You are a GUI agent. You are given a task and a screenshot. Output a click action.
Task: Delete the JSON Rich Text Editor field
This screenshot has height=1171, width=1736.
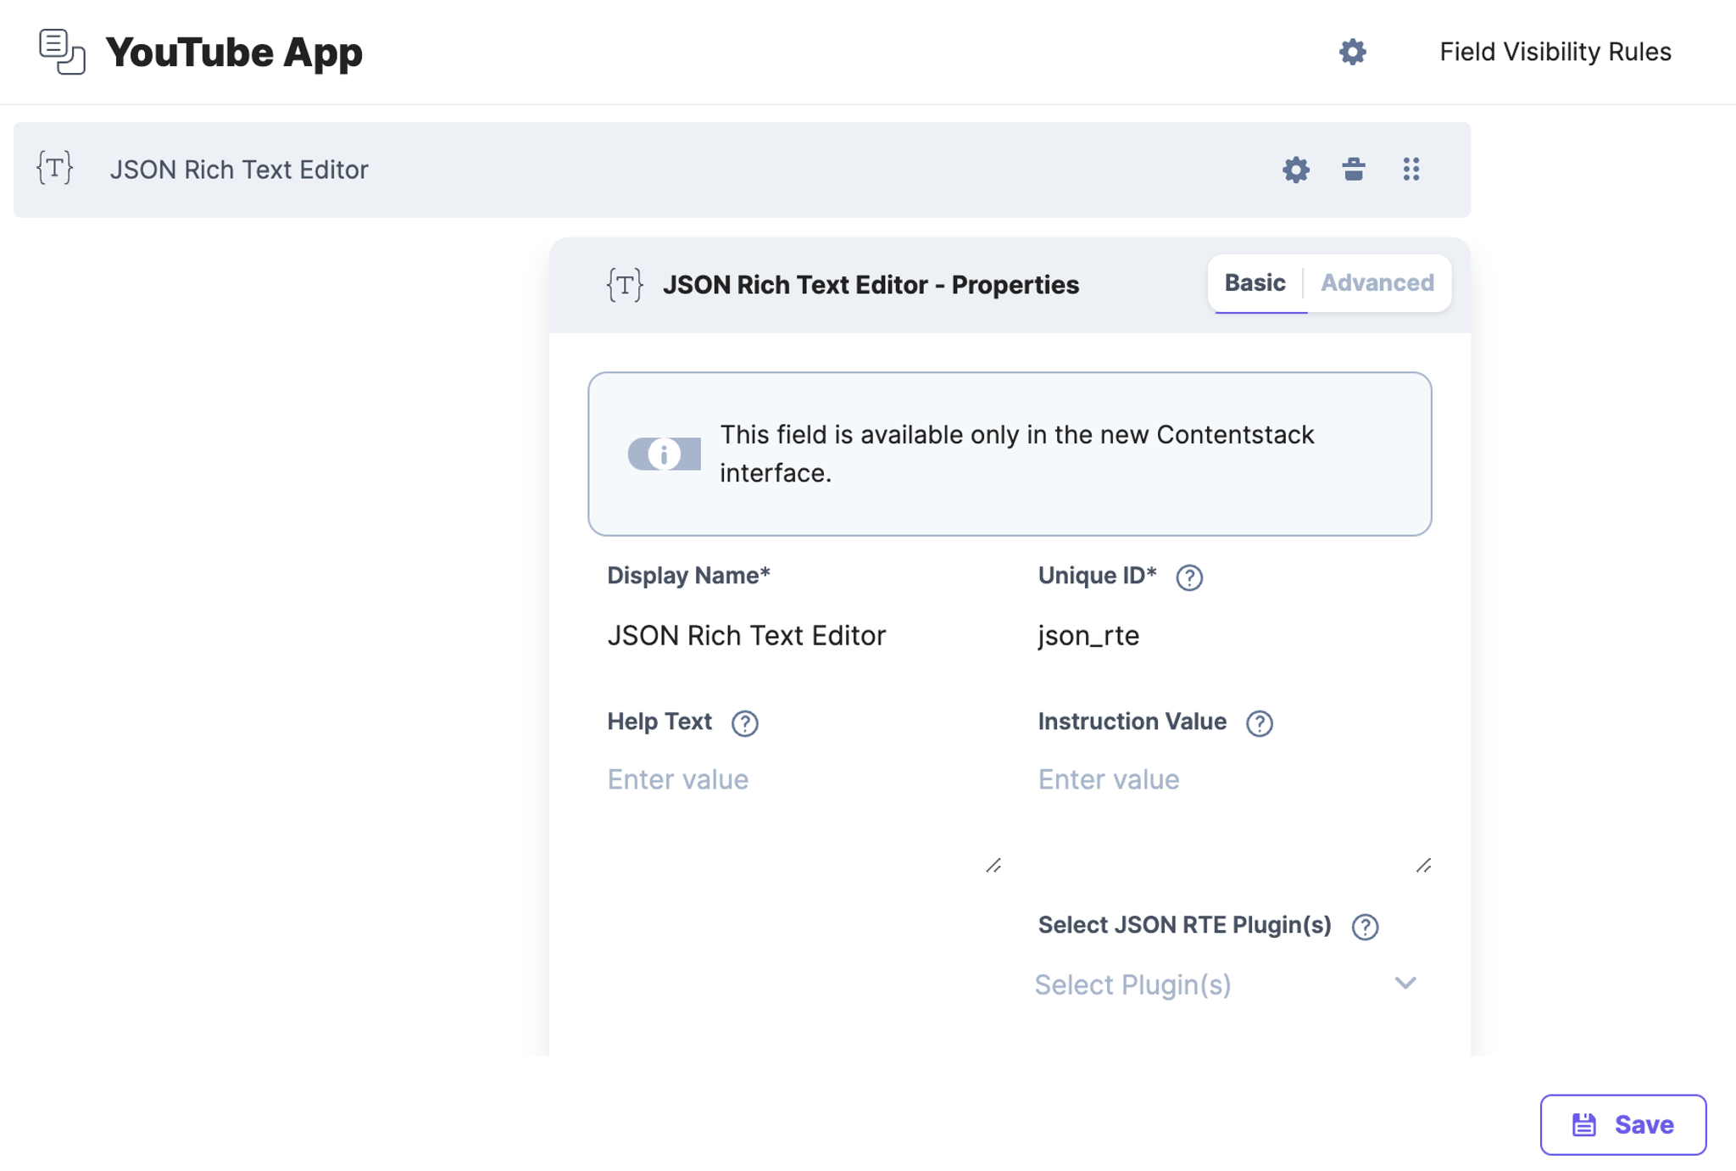pyautogui.click(x=1354, y=170)
